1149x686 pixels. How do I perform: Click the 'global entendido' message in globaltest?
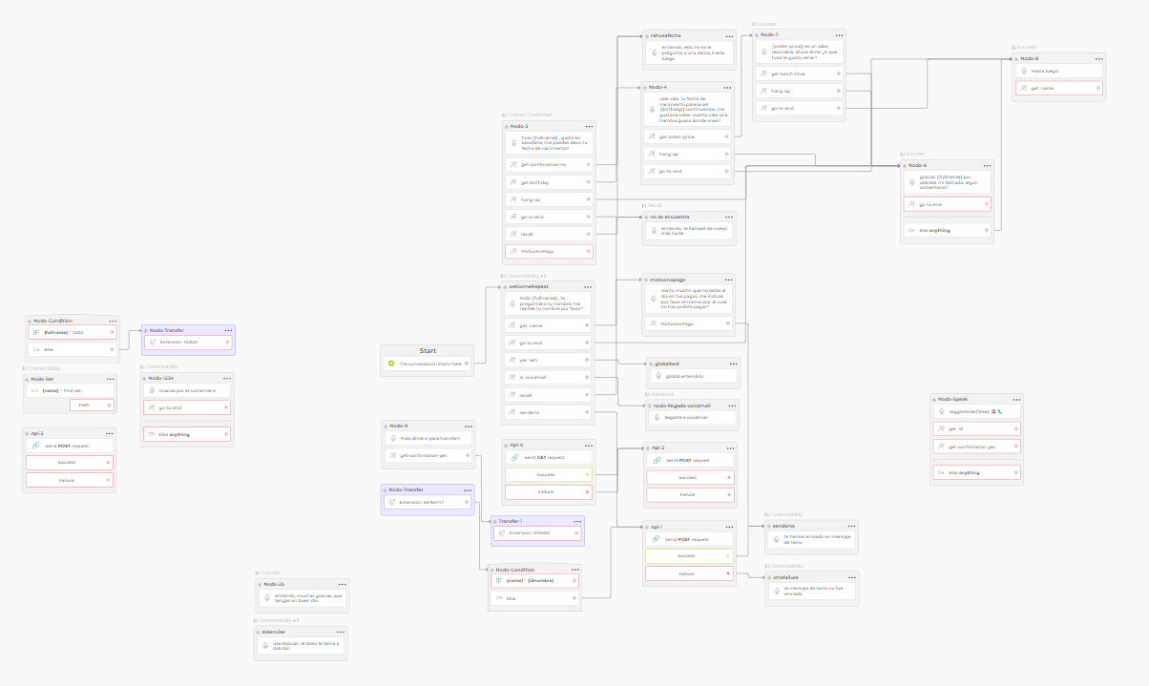tap(692, 376)
